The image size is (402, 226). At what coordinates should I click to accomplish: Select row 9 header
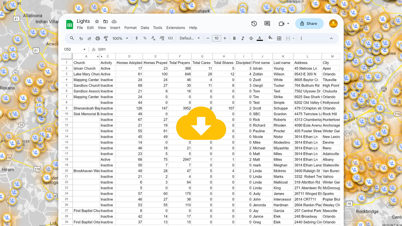tap(67, 108)
